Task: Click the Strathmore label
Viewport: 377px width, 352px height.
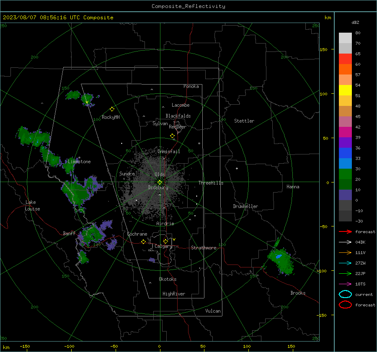Action: coord(204,248)
